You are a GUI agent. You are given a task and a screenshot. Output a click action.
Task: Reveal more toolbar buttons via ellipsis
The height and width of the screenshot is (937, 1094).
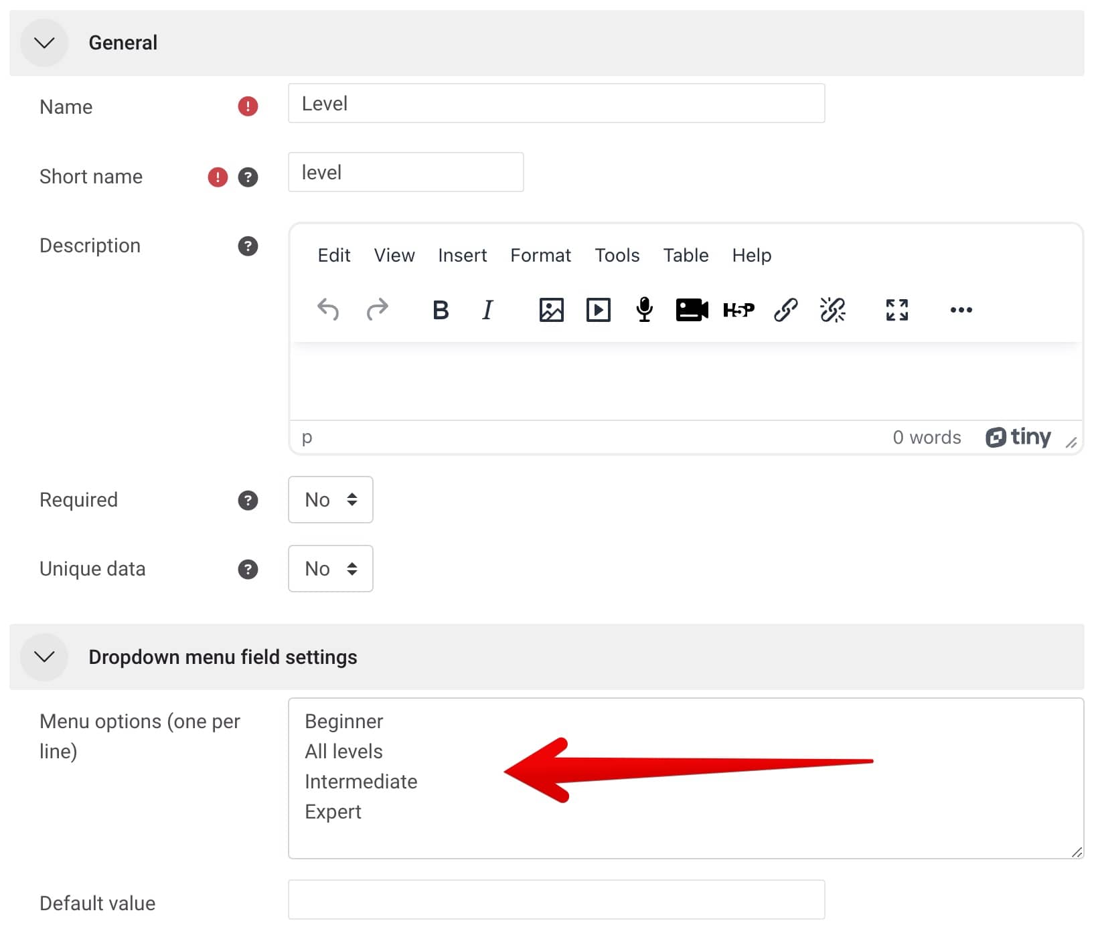click(x=961, y=310)
